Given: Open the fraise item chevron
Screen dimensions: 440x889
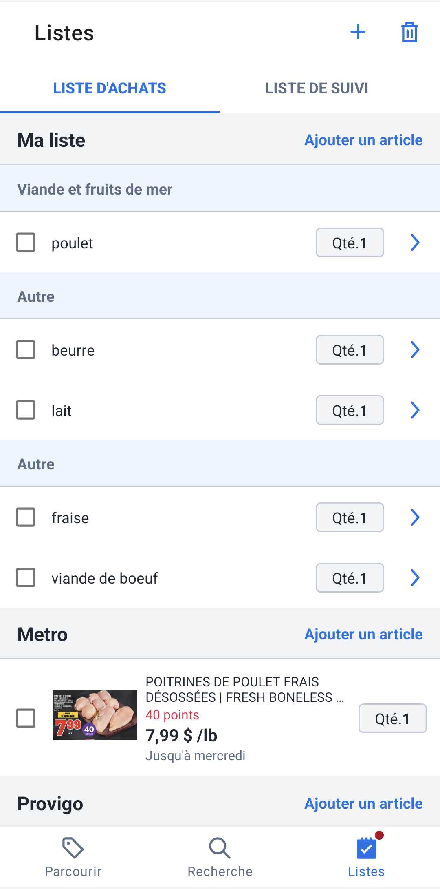Looking at the screenshot, I should coord(415,517).
